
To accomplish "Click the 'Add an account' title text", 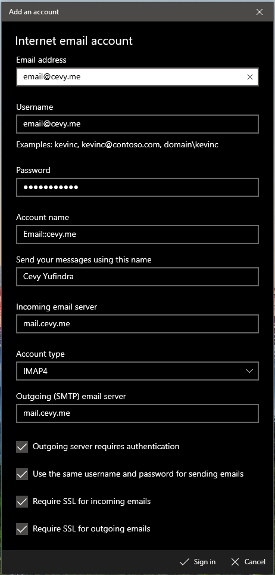I will pyautogui.click(x=34, y=12).
